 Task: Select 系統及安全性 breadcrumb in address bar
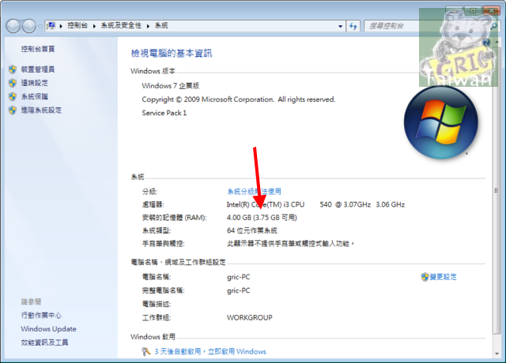[x=121, y=25]
